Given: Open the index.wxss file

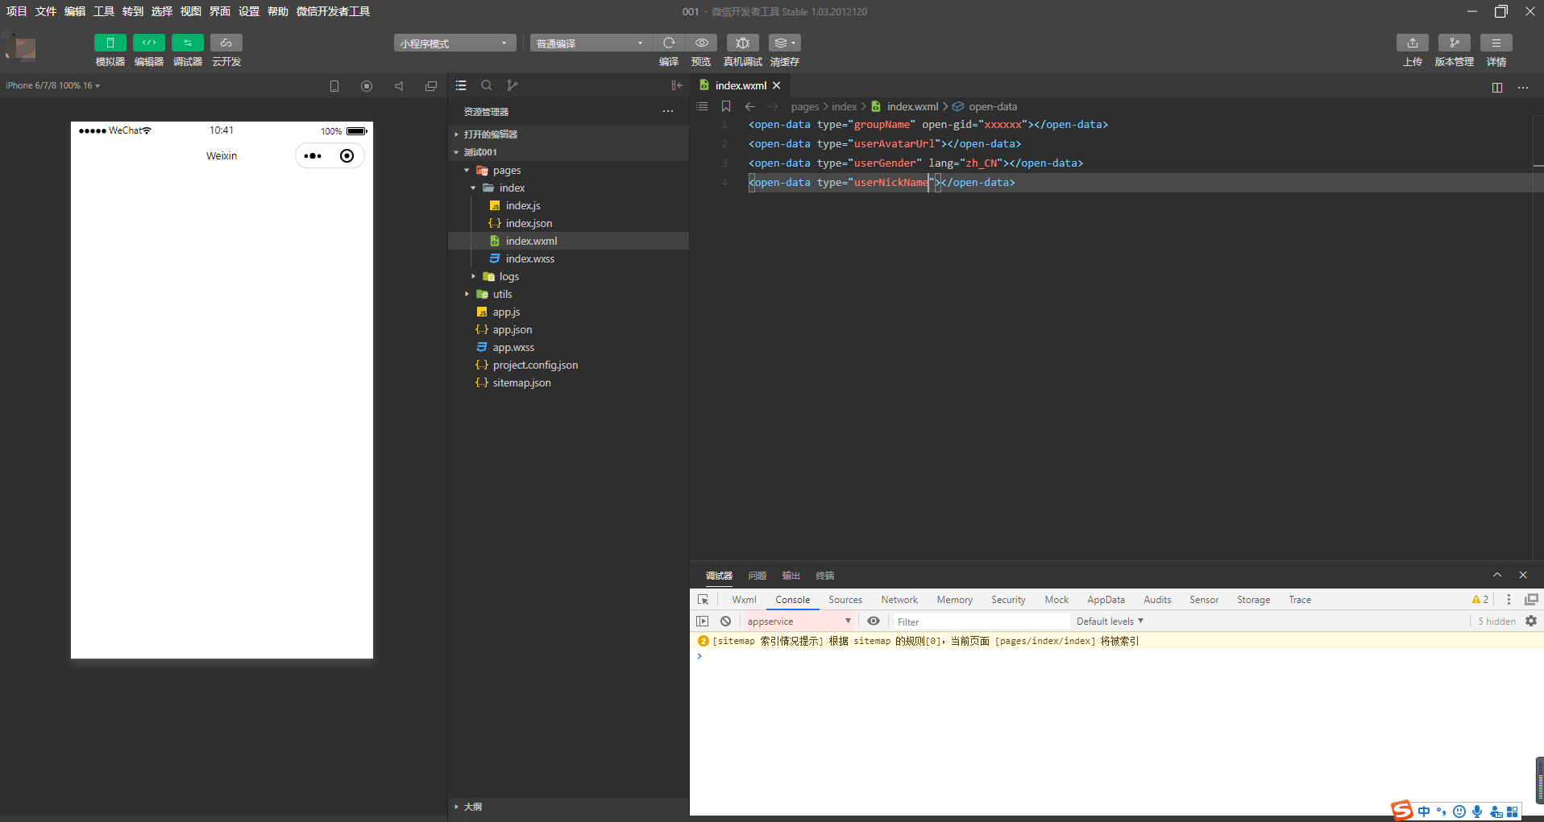Looking at the screenshot, I should (x=568, y=258).
